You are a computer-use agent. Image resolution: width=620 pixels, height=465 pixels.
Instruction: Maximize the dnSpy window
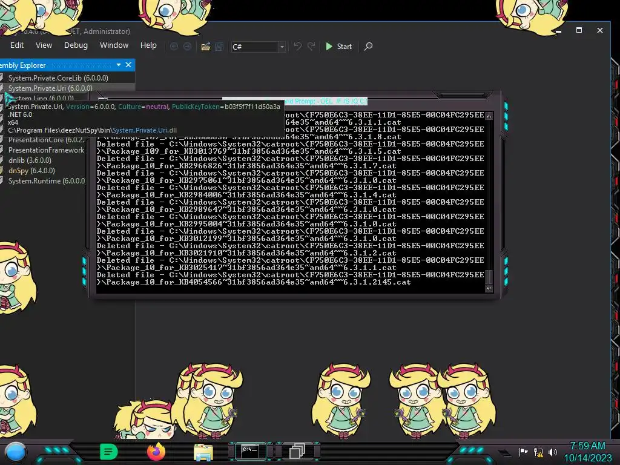pos(579,30)
